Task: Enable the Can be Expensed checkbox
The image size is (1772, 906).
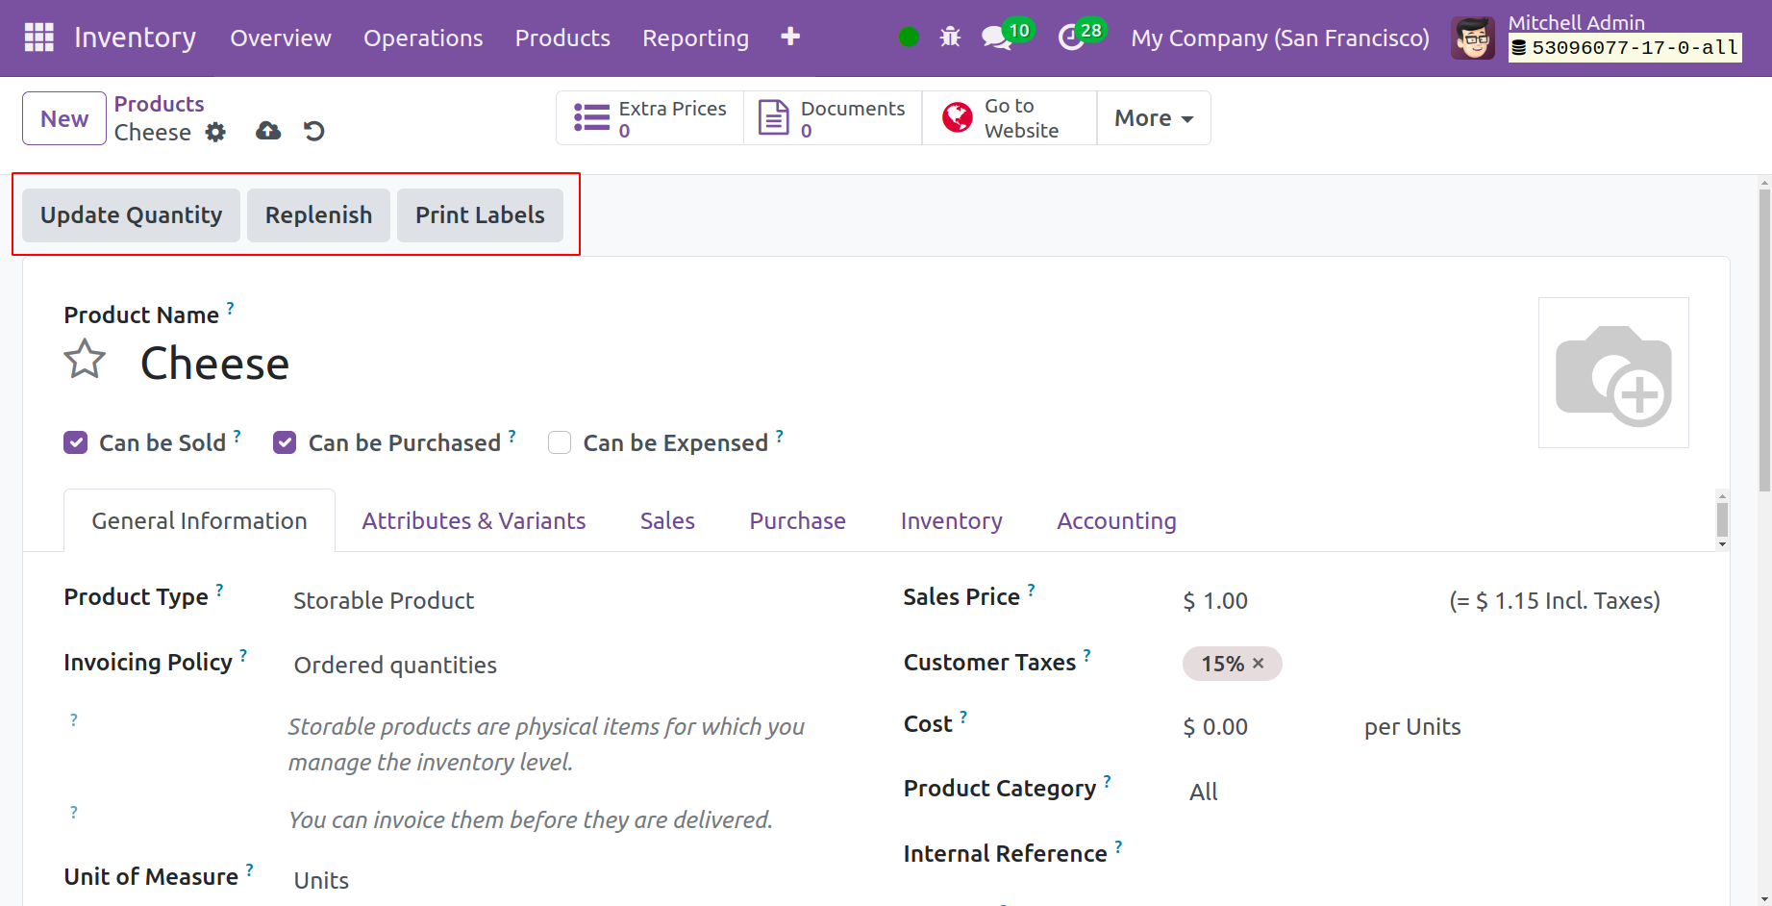Action: tap(560, 442)
